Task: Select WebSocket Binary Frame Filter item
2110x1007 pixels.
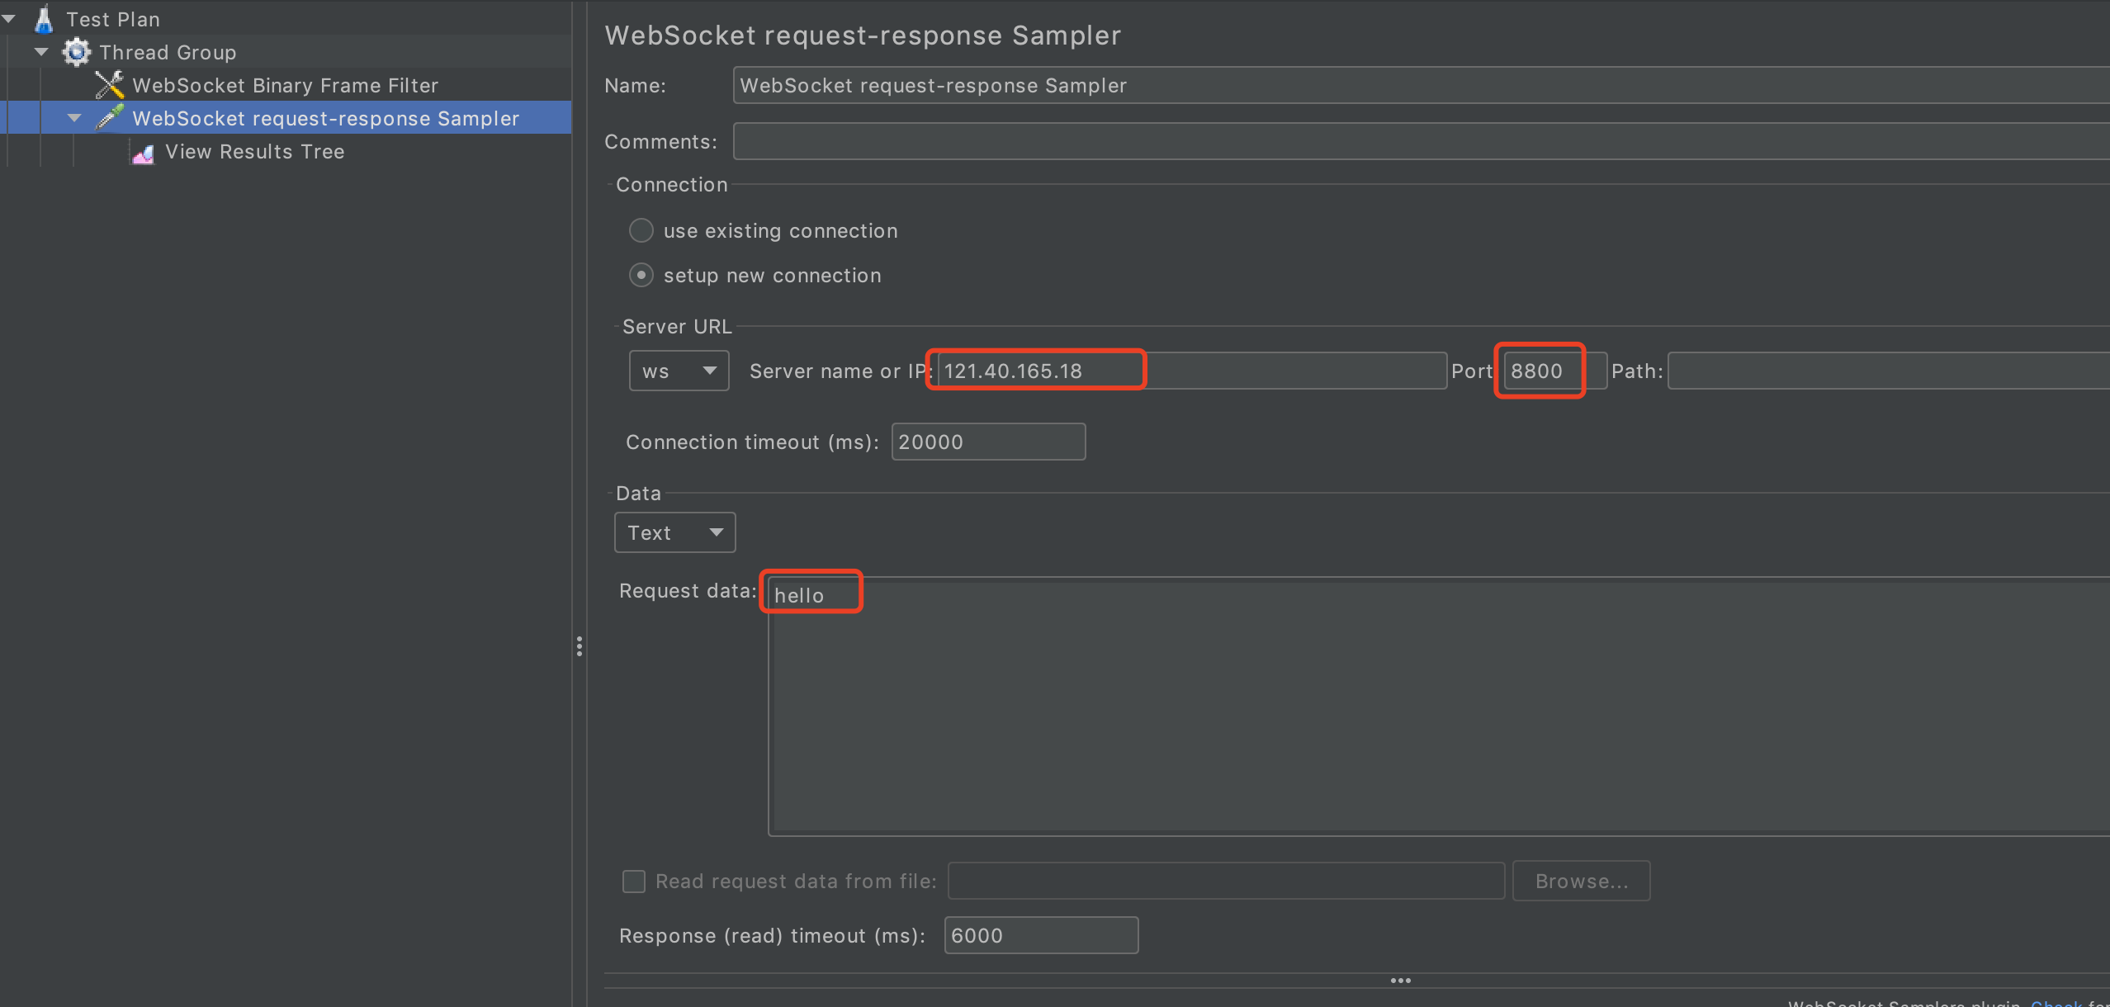Action: point(285,85)
